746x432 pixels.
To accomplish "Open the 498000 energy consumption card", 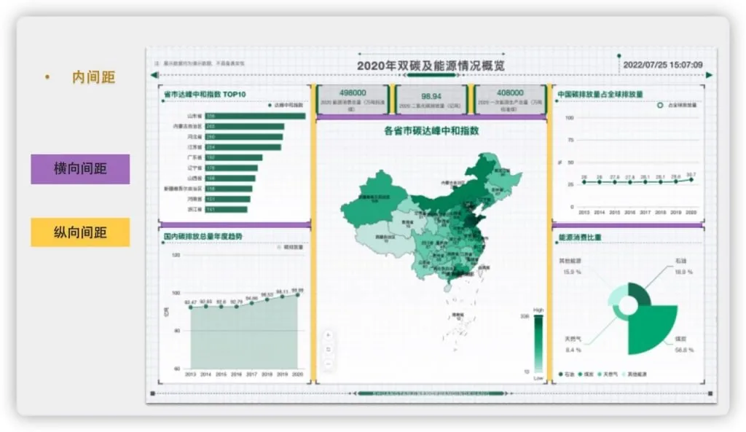I will coord(353,99).
